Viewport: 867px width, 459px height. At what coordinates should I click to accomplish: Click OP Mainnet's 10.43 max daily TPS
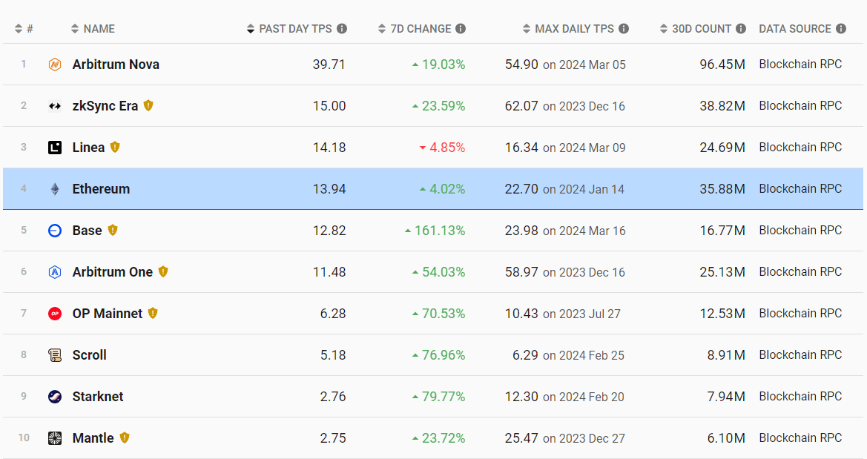click(x=521, y=314)
